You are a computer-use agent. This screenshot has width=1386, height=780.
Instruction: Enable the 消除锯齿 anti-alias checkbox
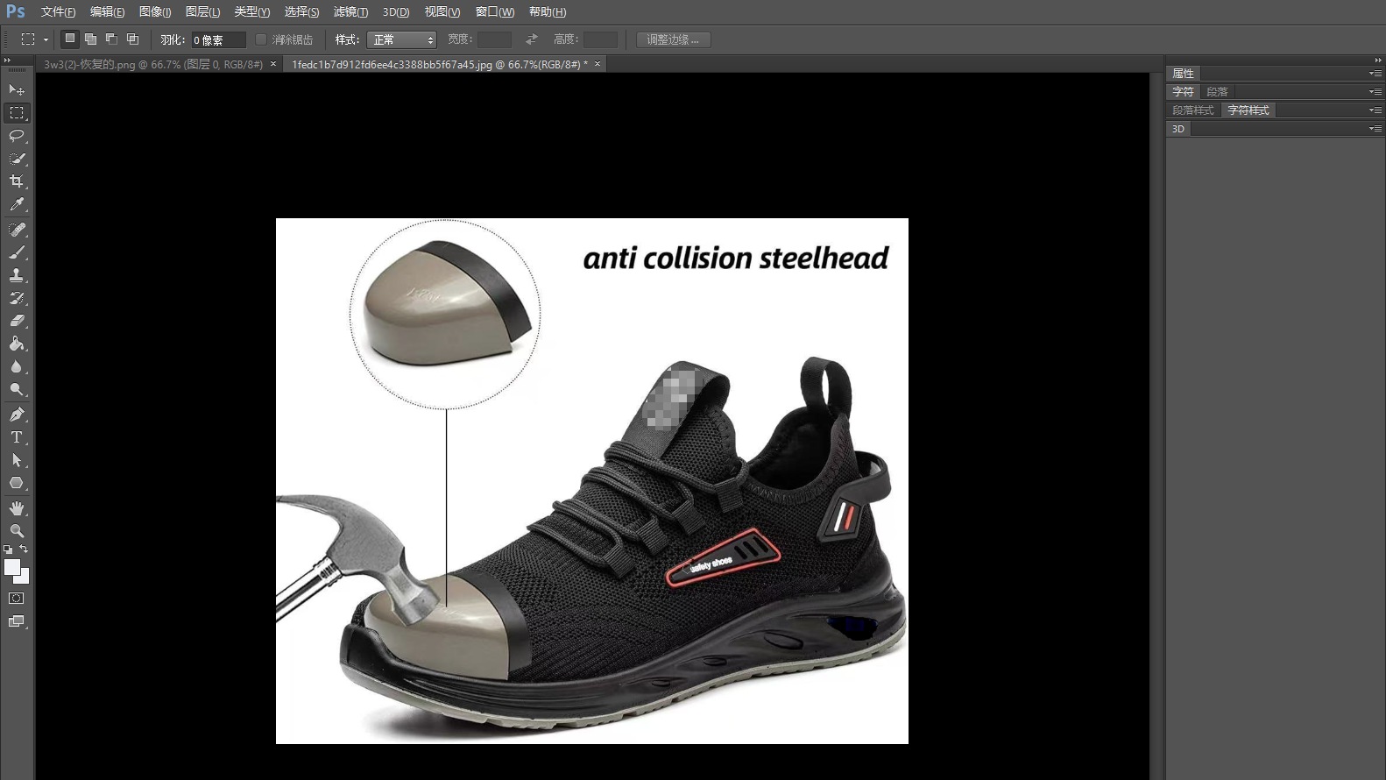(261, 39)
